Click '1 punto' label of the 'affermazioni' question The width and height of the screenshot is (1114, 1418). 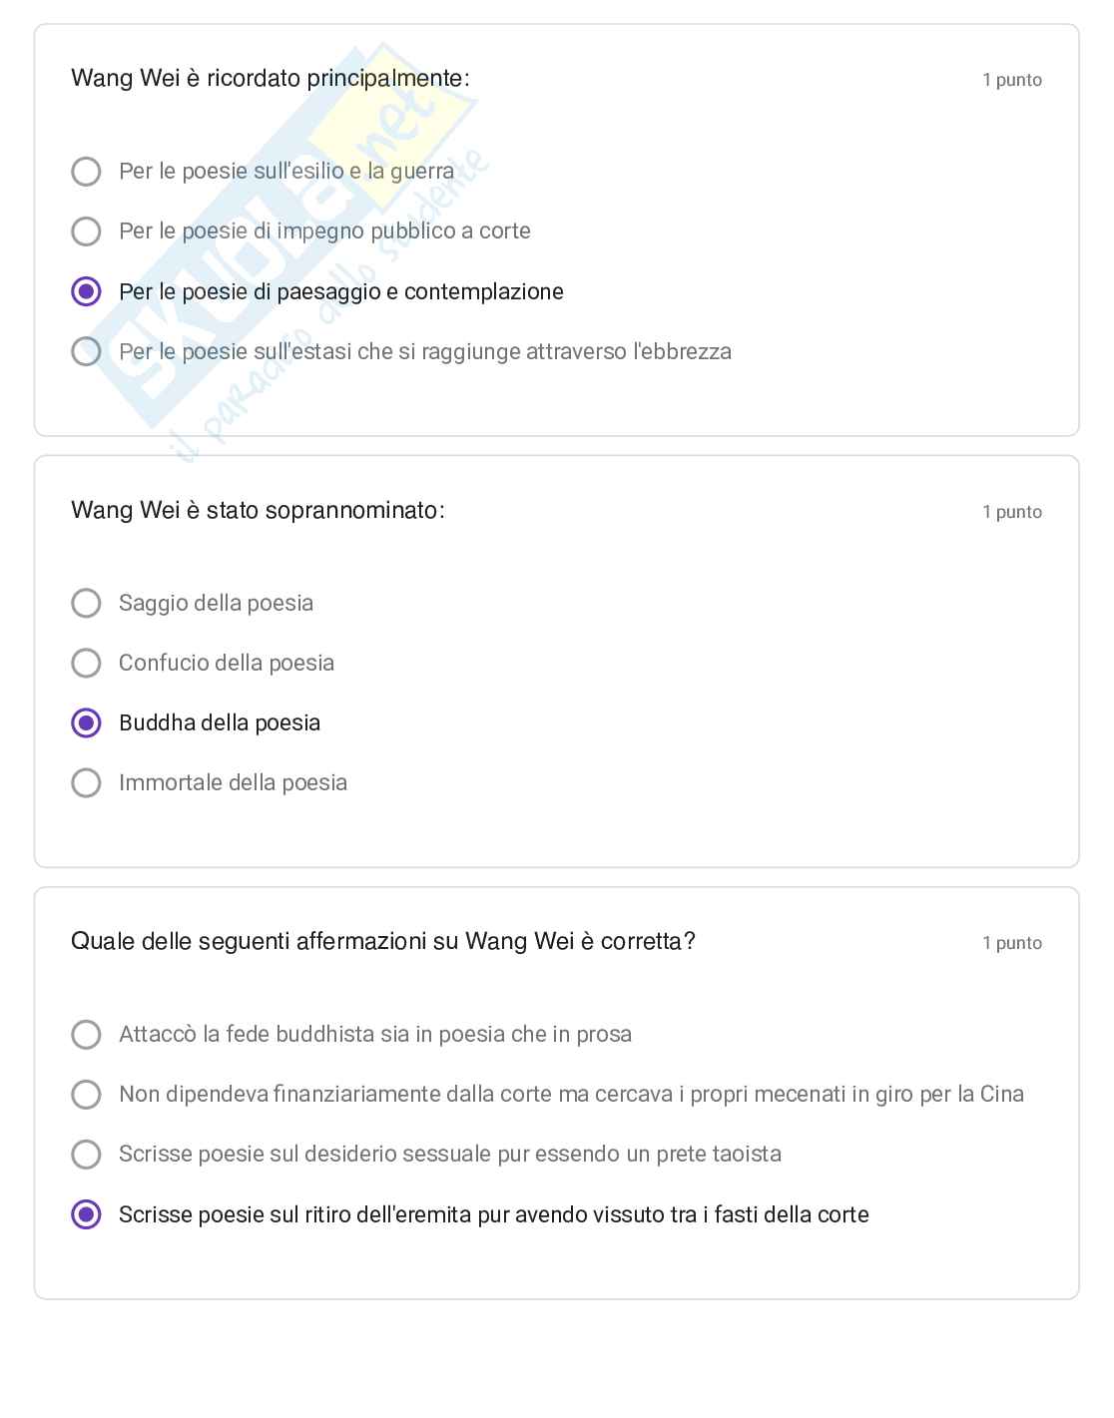click(1011, 943)
